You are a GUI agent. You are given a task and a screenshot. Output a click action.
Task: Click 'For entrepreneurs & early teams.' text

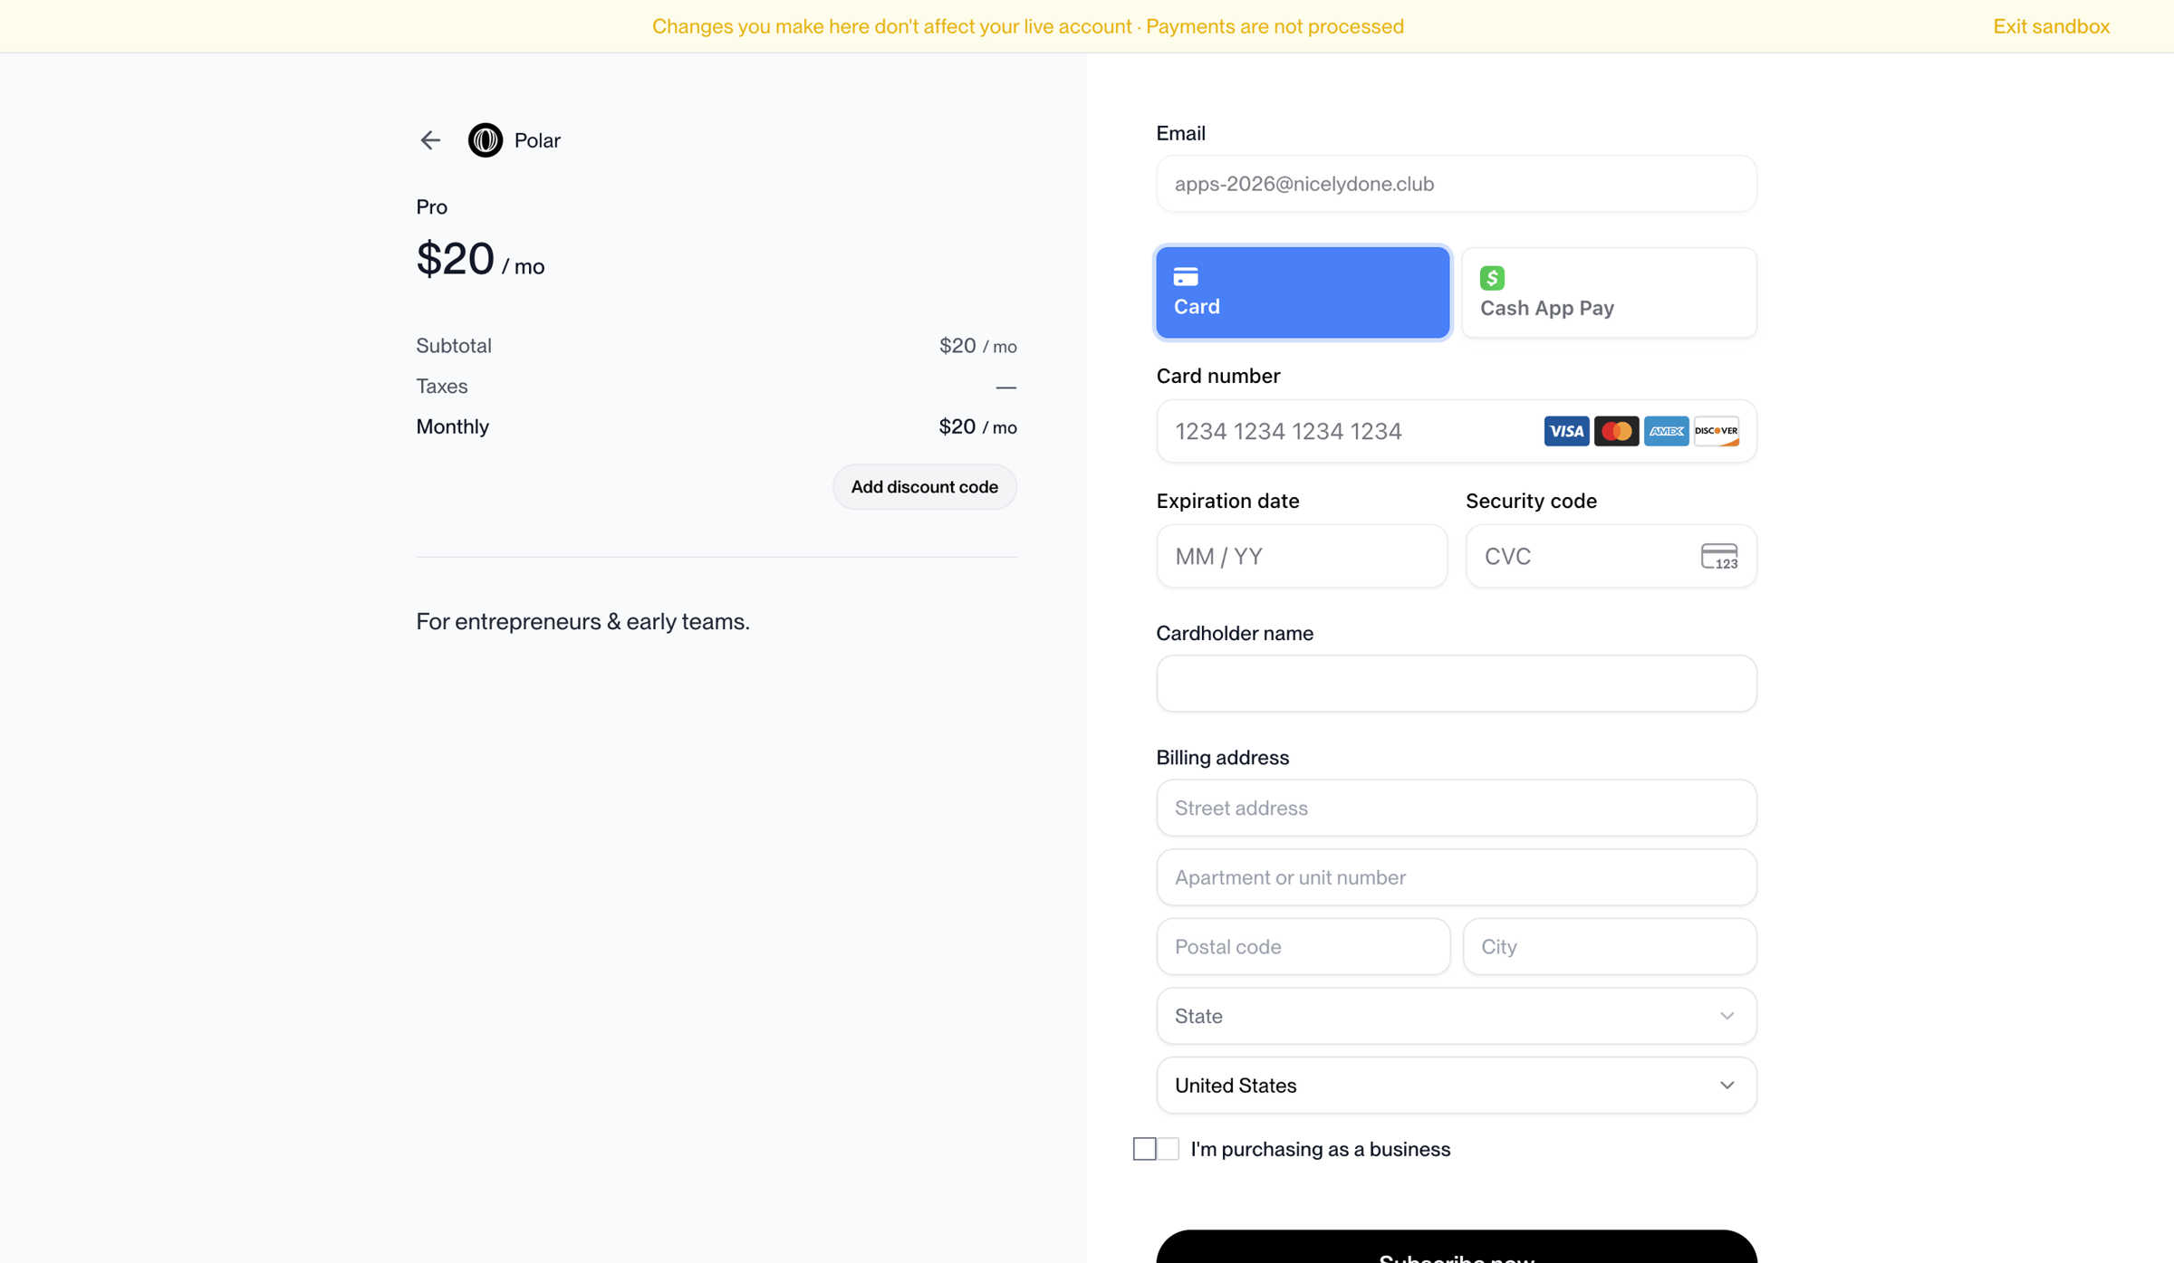click(x=582, y=622)
